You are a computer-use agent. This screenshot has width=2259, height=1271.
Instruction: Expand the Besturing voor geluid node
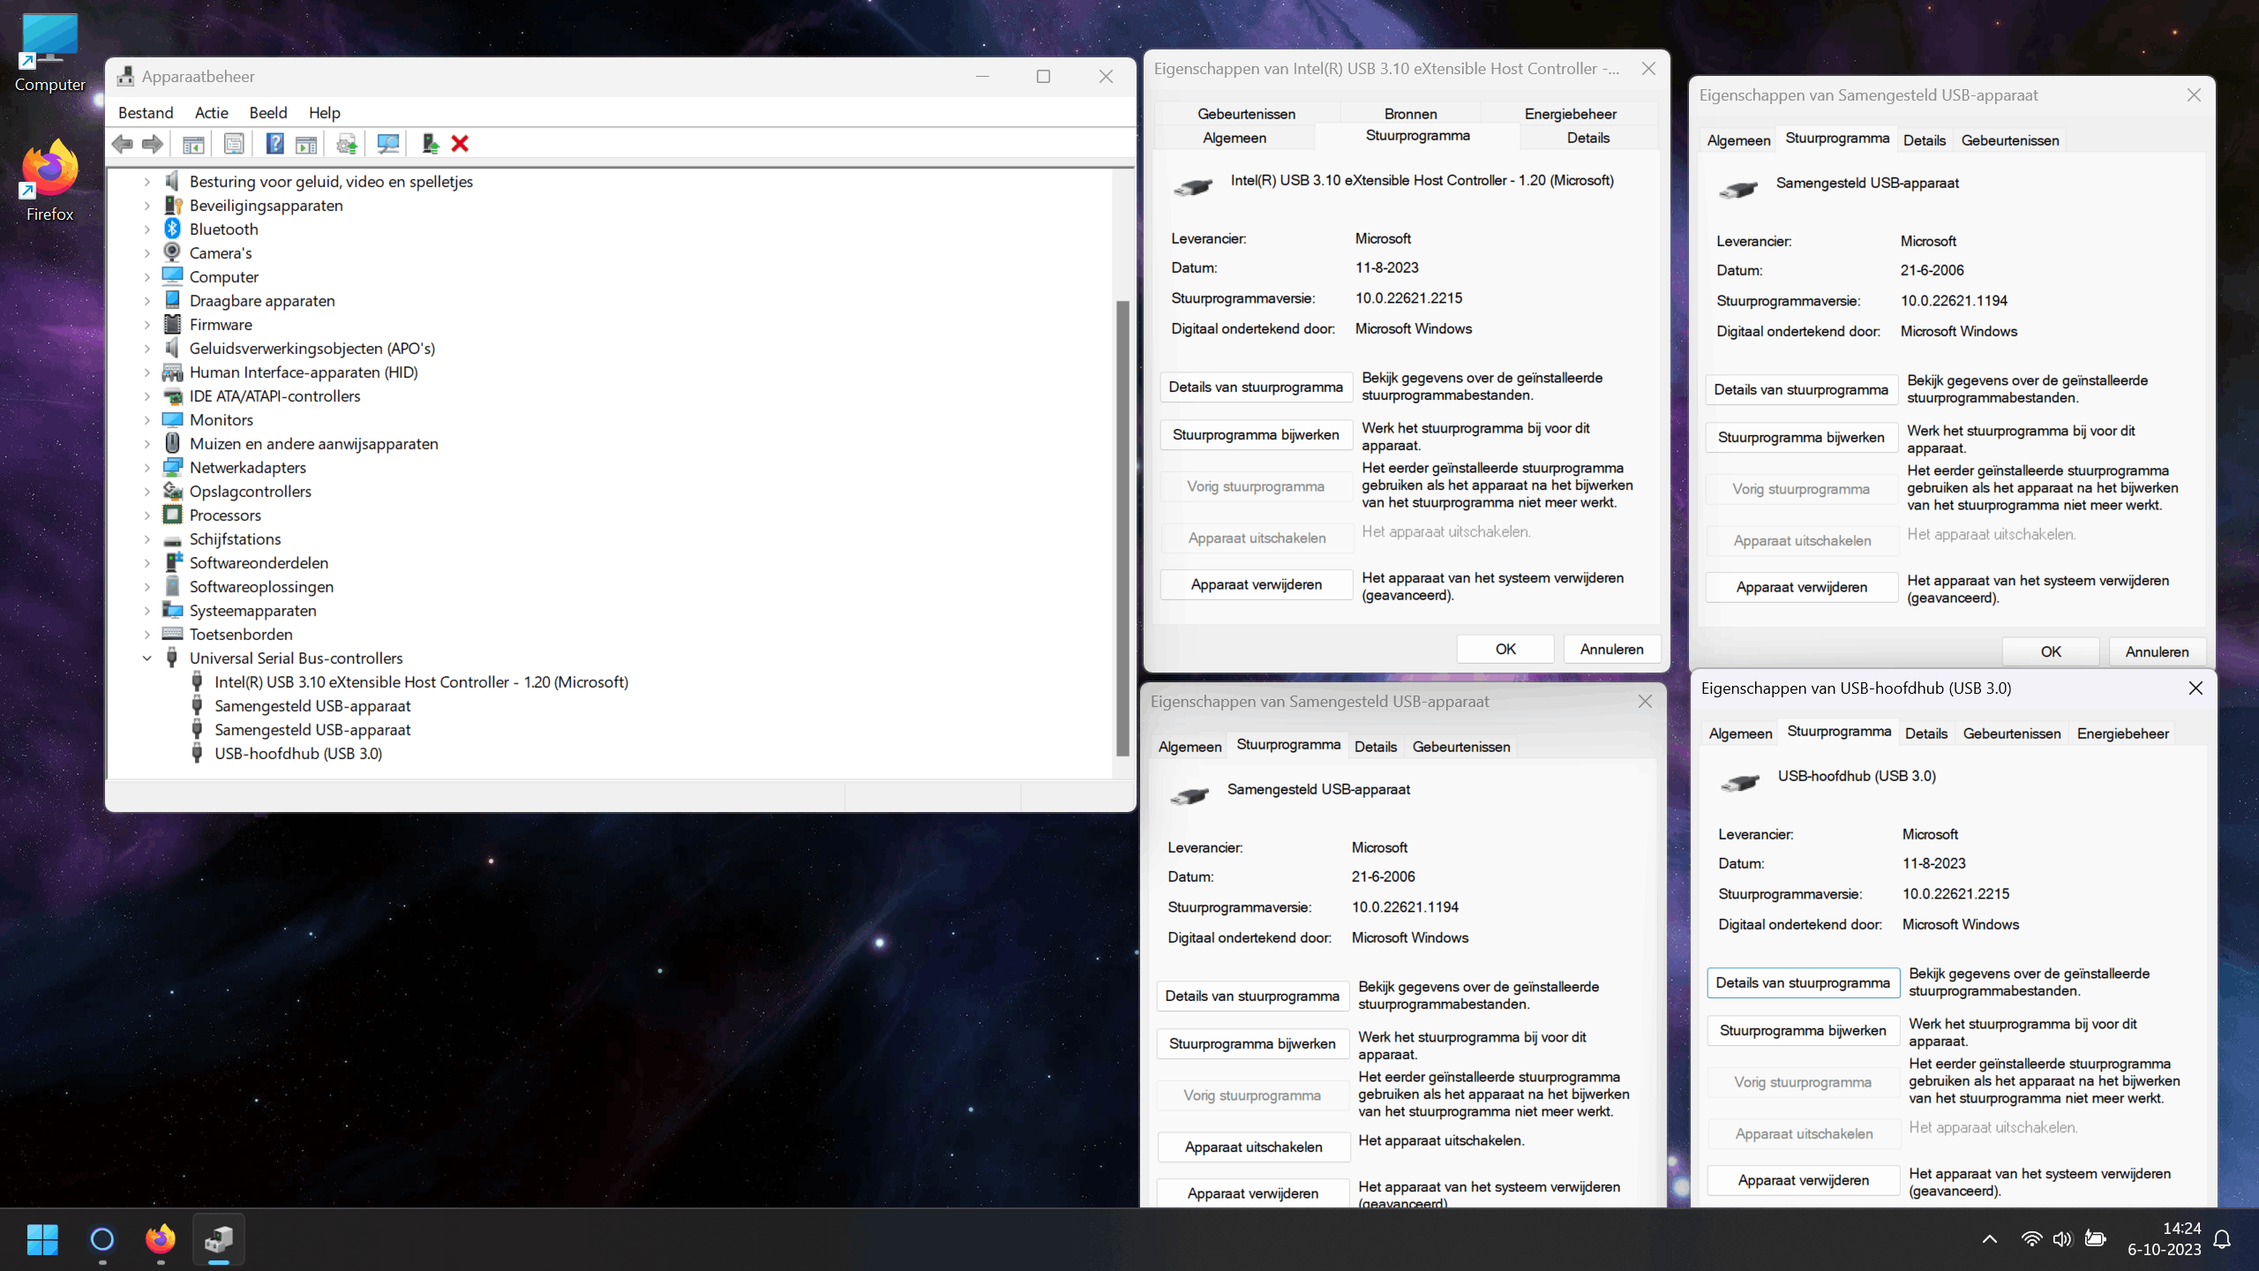146,181
